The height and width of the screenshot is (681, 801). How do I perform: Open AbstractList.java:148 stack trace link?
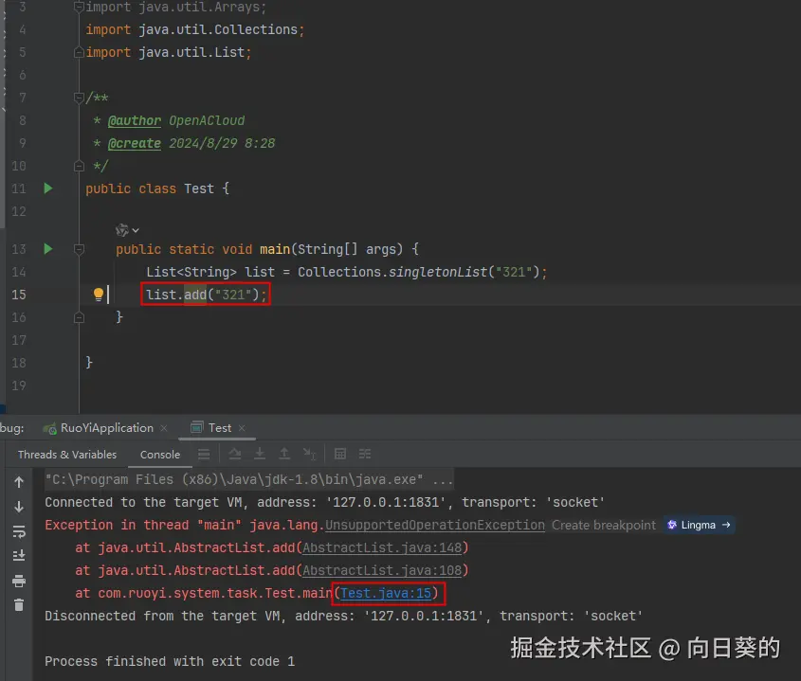[x=383, y=547]
